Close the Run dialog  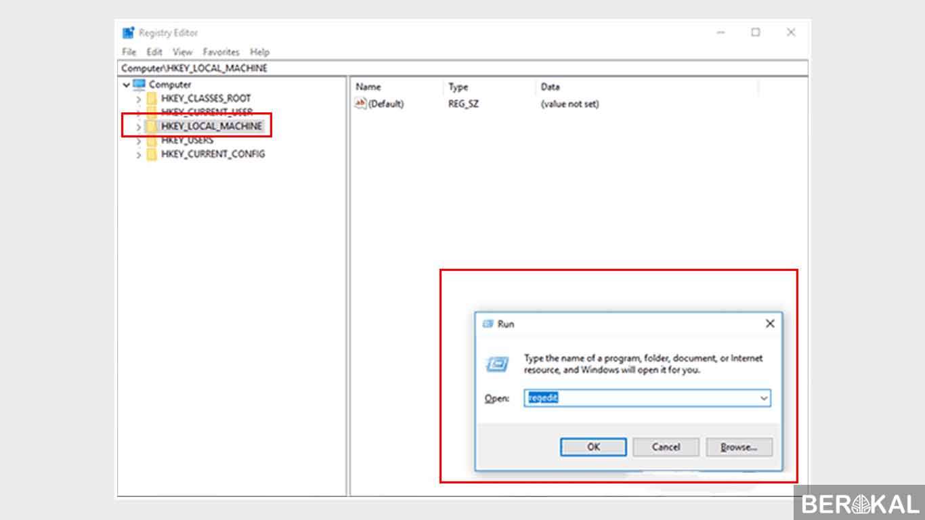coord(770,324)
